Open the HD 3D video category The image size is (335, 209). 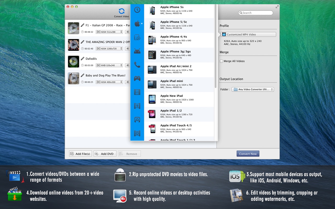137,92
